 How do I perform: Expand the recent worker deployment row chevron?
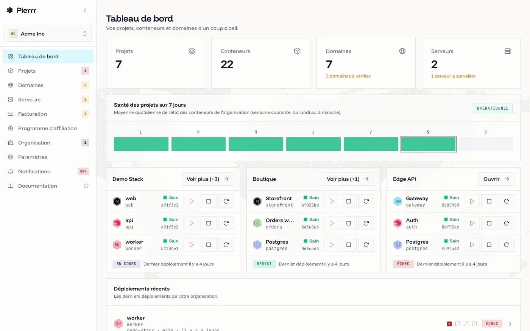510,324
